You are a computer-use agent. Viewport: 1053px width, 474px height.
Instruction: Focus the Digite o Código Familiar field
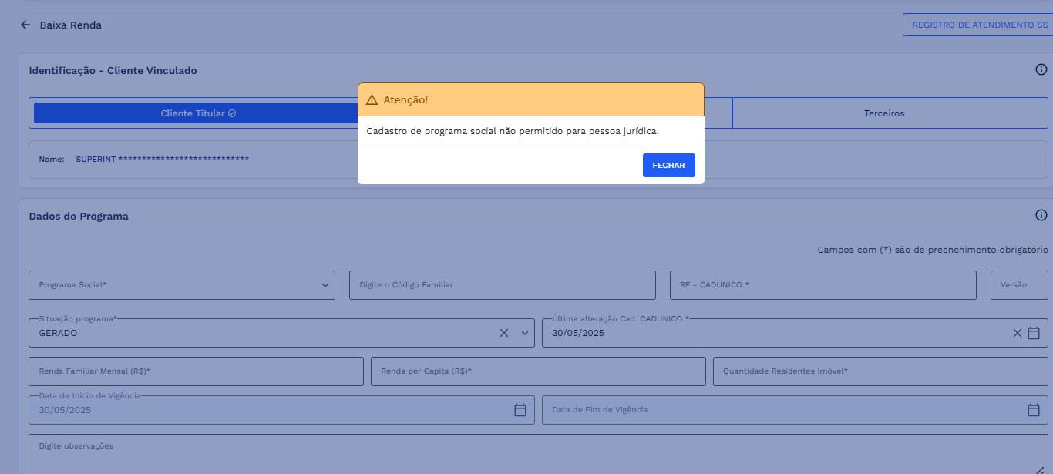[502, 285]
